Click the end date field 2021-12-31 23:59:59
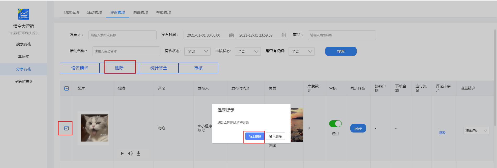 262,35
